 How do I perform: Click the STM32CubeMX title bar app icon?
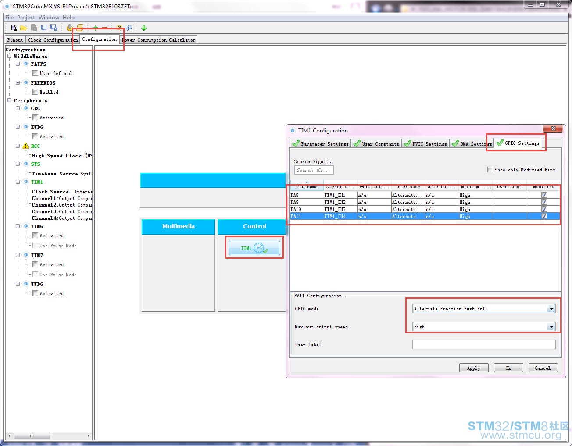tap(7, 7)
